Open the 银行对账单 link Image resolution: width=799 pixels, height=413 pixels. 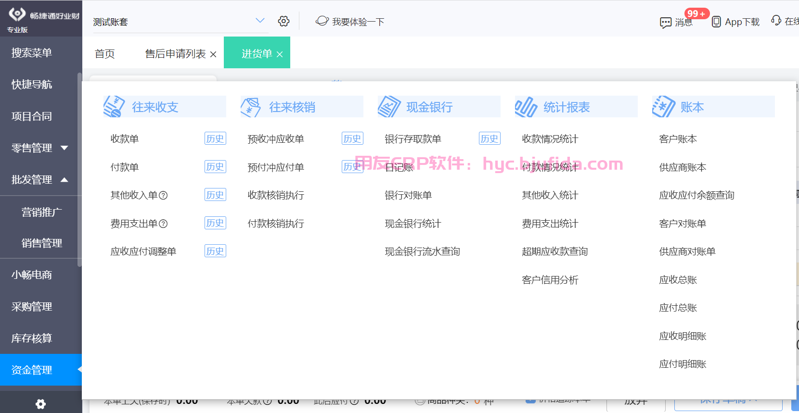pyautogui.click(x=408, y=195)
